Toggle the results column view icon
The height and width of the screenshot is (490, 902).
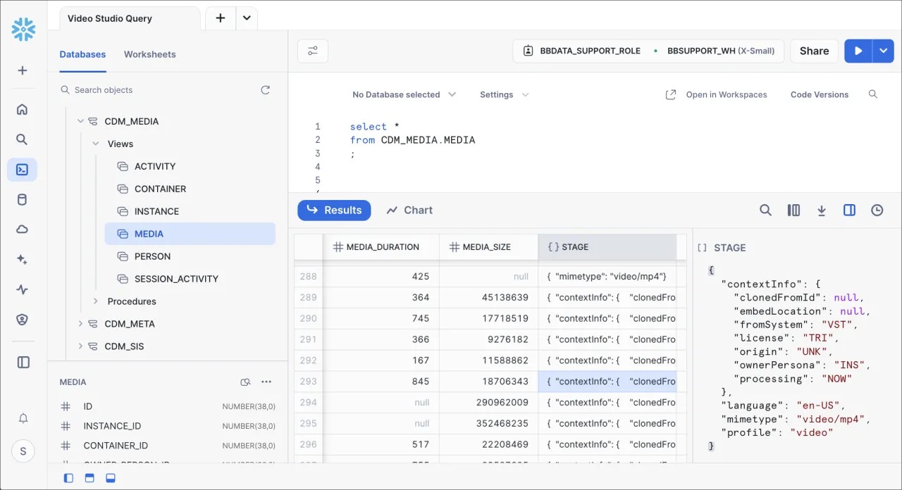793,210
